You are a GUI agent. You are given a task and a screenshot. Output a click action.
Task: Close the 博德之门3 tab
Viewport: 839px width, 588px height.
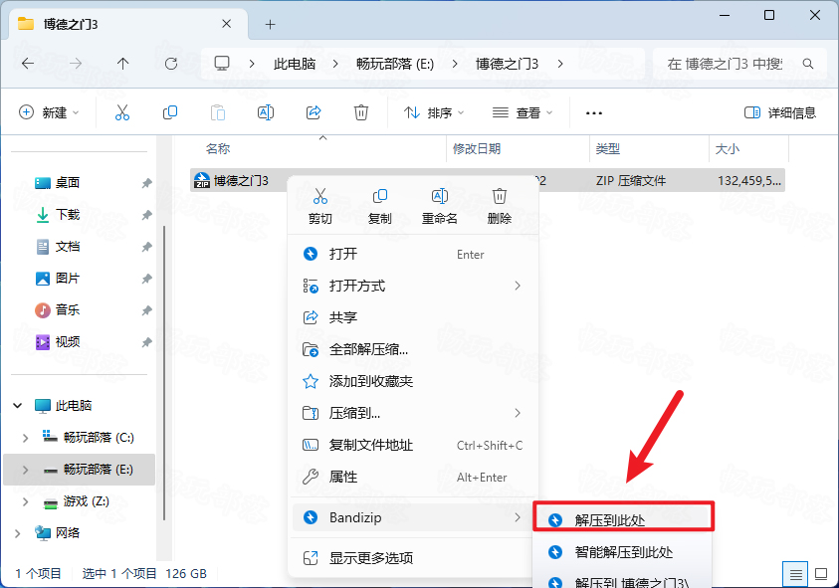click(x=226, y=24)
